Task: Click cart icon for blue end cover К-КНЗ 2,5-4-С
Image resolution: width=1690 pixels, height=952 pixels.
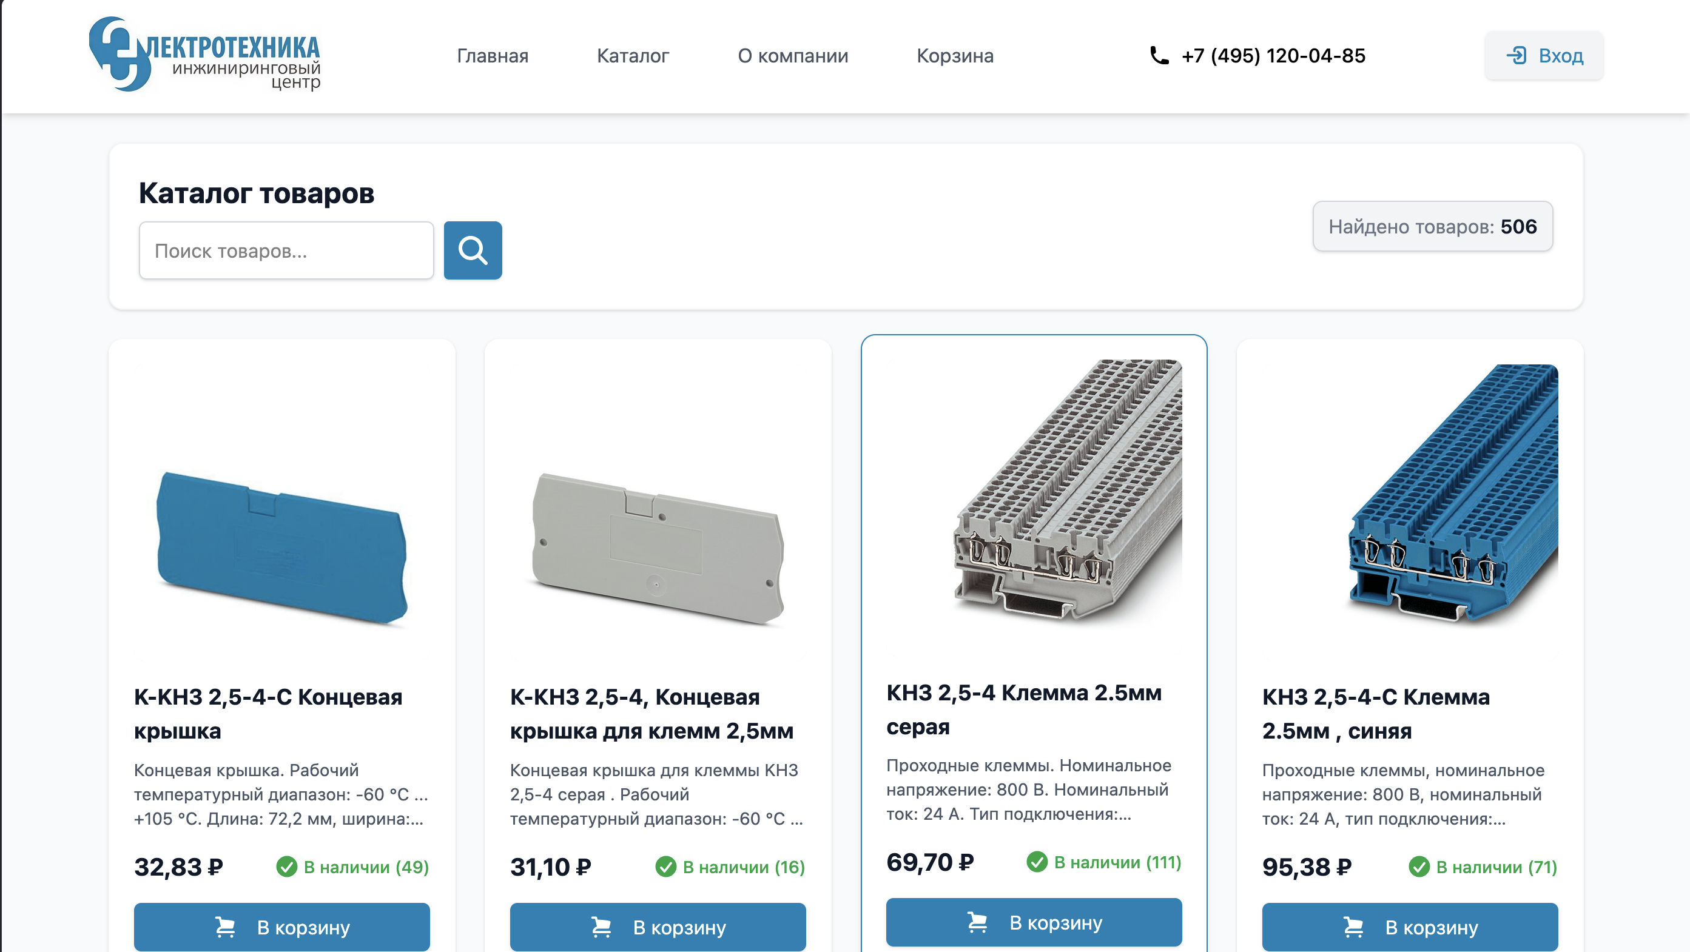Action: click(x=225, y=927)
